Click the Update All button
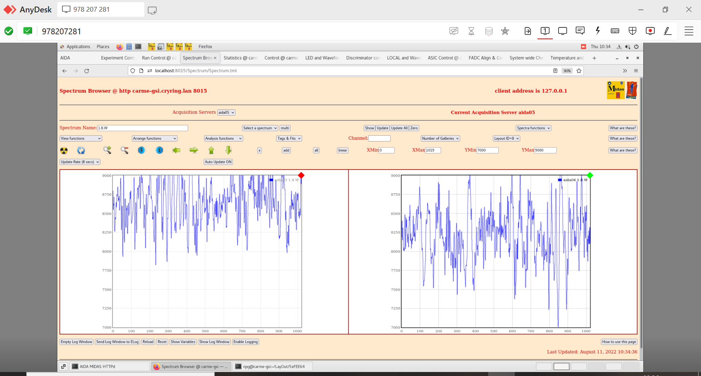The width and height of the screenshot is (701, 376). point(399,128)
